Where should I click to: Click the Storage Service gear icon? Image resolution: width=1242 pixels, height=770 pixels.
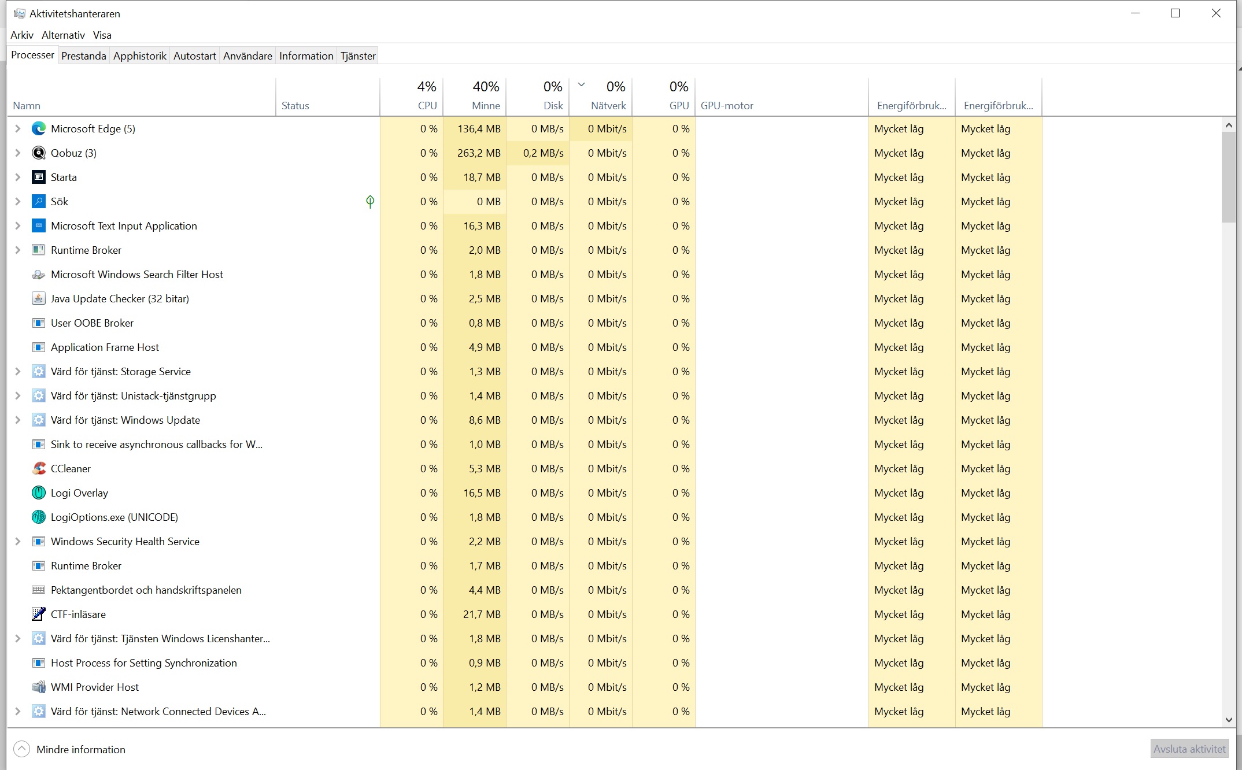[39, 372]
